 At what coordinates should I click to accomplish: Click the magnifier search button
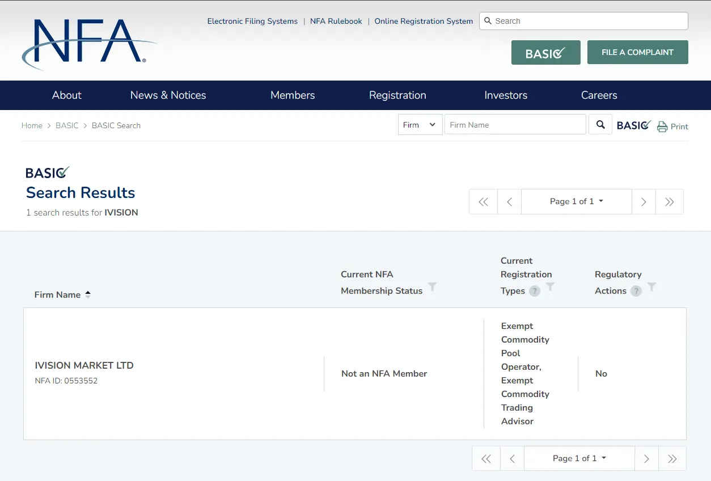point(600,125)
